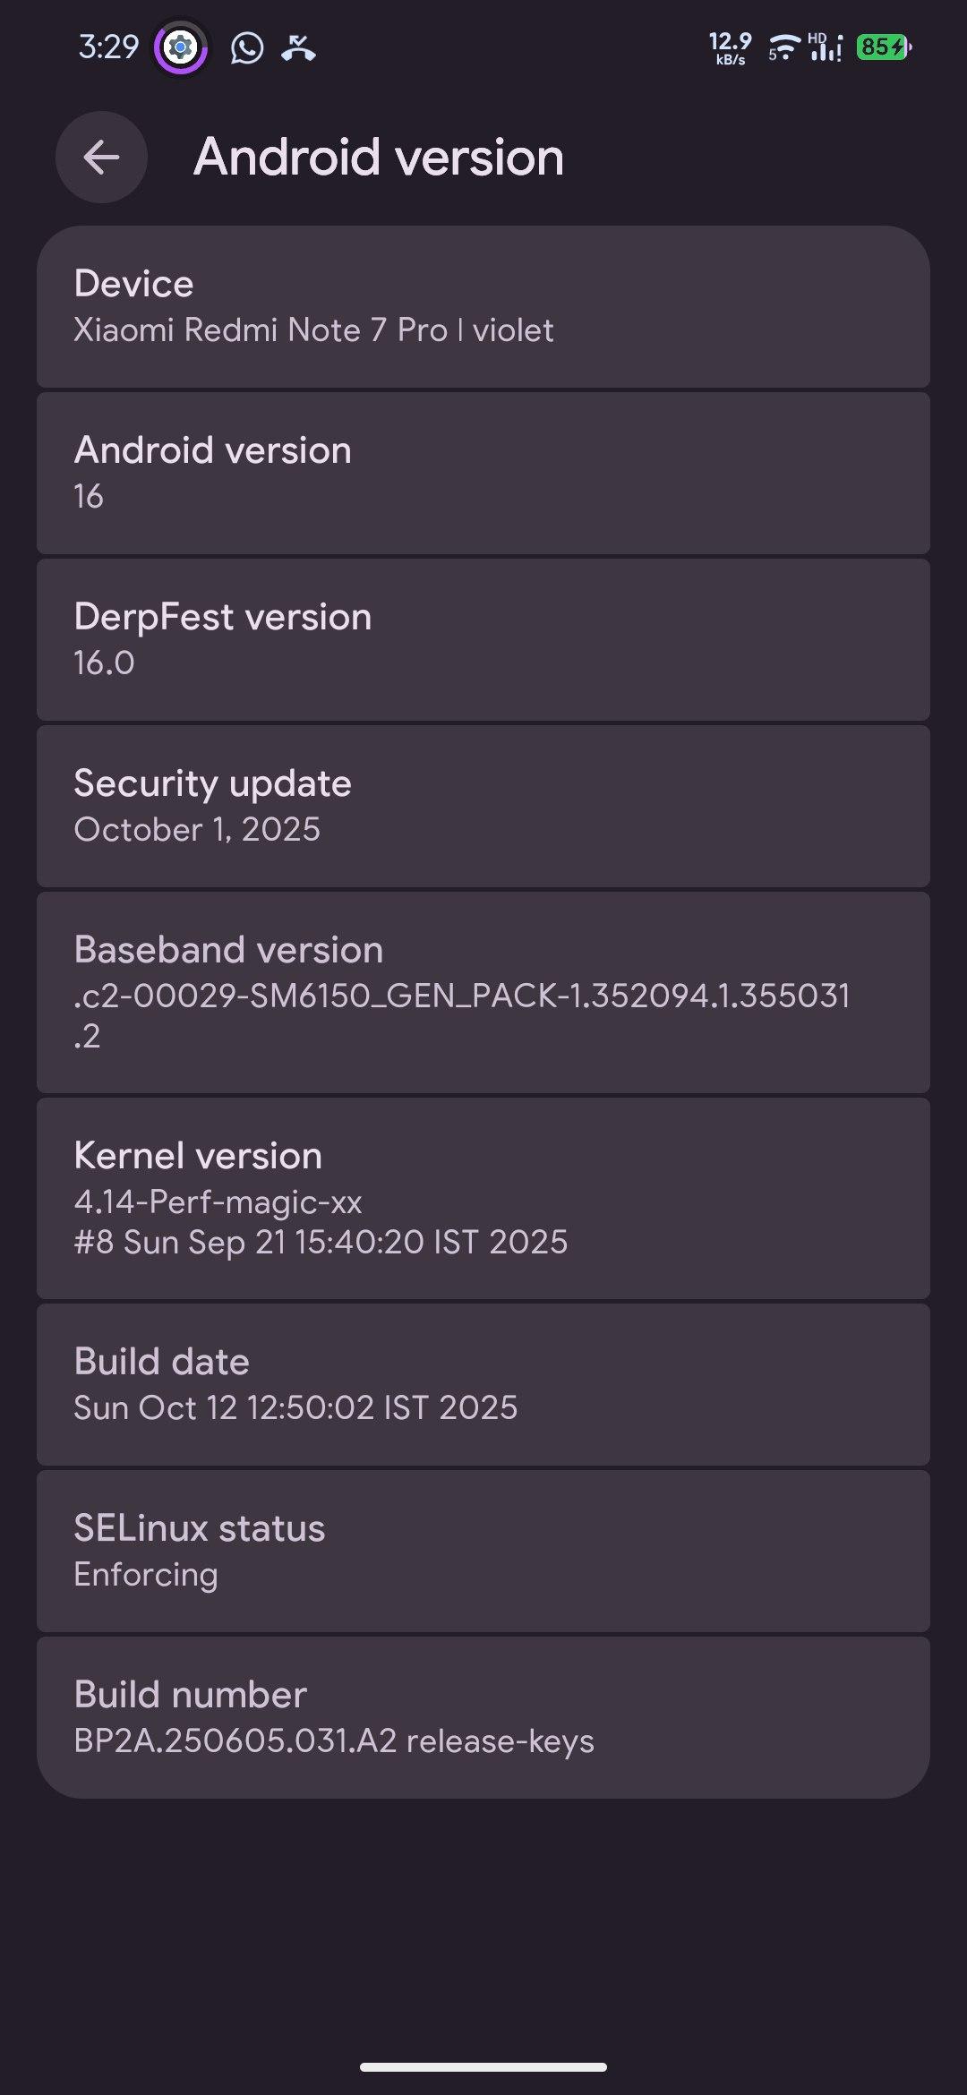The width and height of the screenshot is (967, 2095).
Task: Tap the Android version 16 entry
Action: tap(483, 473)
